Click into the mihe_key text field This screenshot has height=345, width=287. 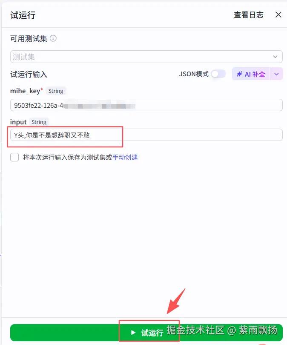pyautogui.click(x=146, y=105)
